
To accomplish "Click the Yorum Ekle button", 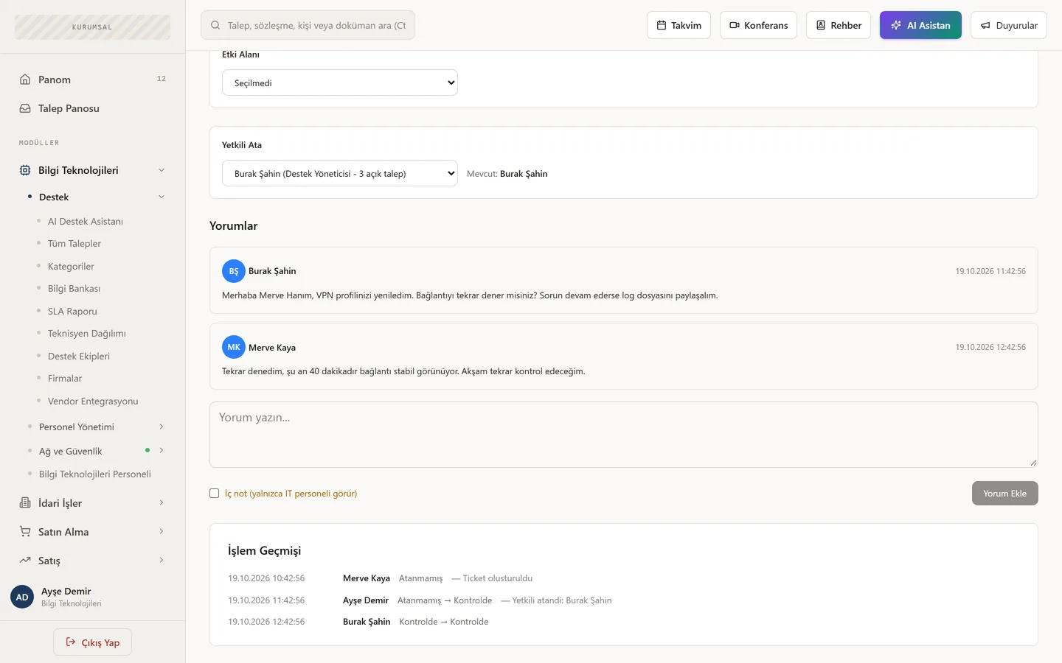I will [x=1004, y=494].
